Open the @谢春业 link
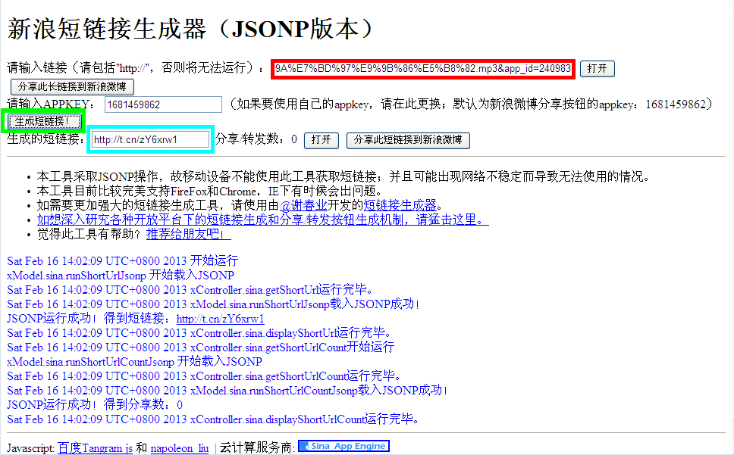The image size is (734, 455). pos(303,205)
